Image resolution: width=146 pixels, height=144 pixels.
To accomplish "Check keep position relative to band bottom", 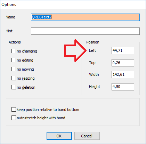I will [x=14, y=110].
